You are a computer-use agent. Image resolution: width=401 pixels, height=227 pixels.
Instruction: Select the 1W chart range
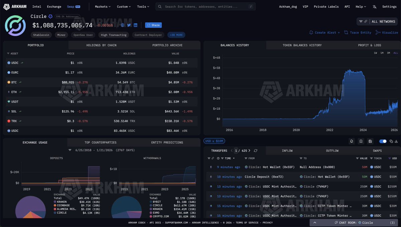375,53
